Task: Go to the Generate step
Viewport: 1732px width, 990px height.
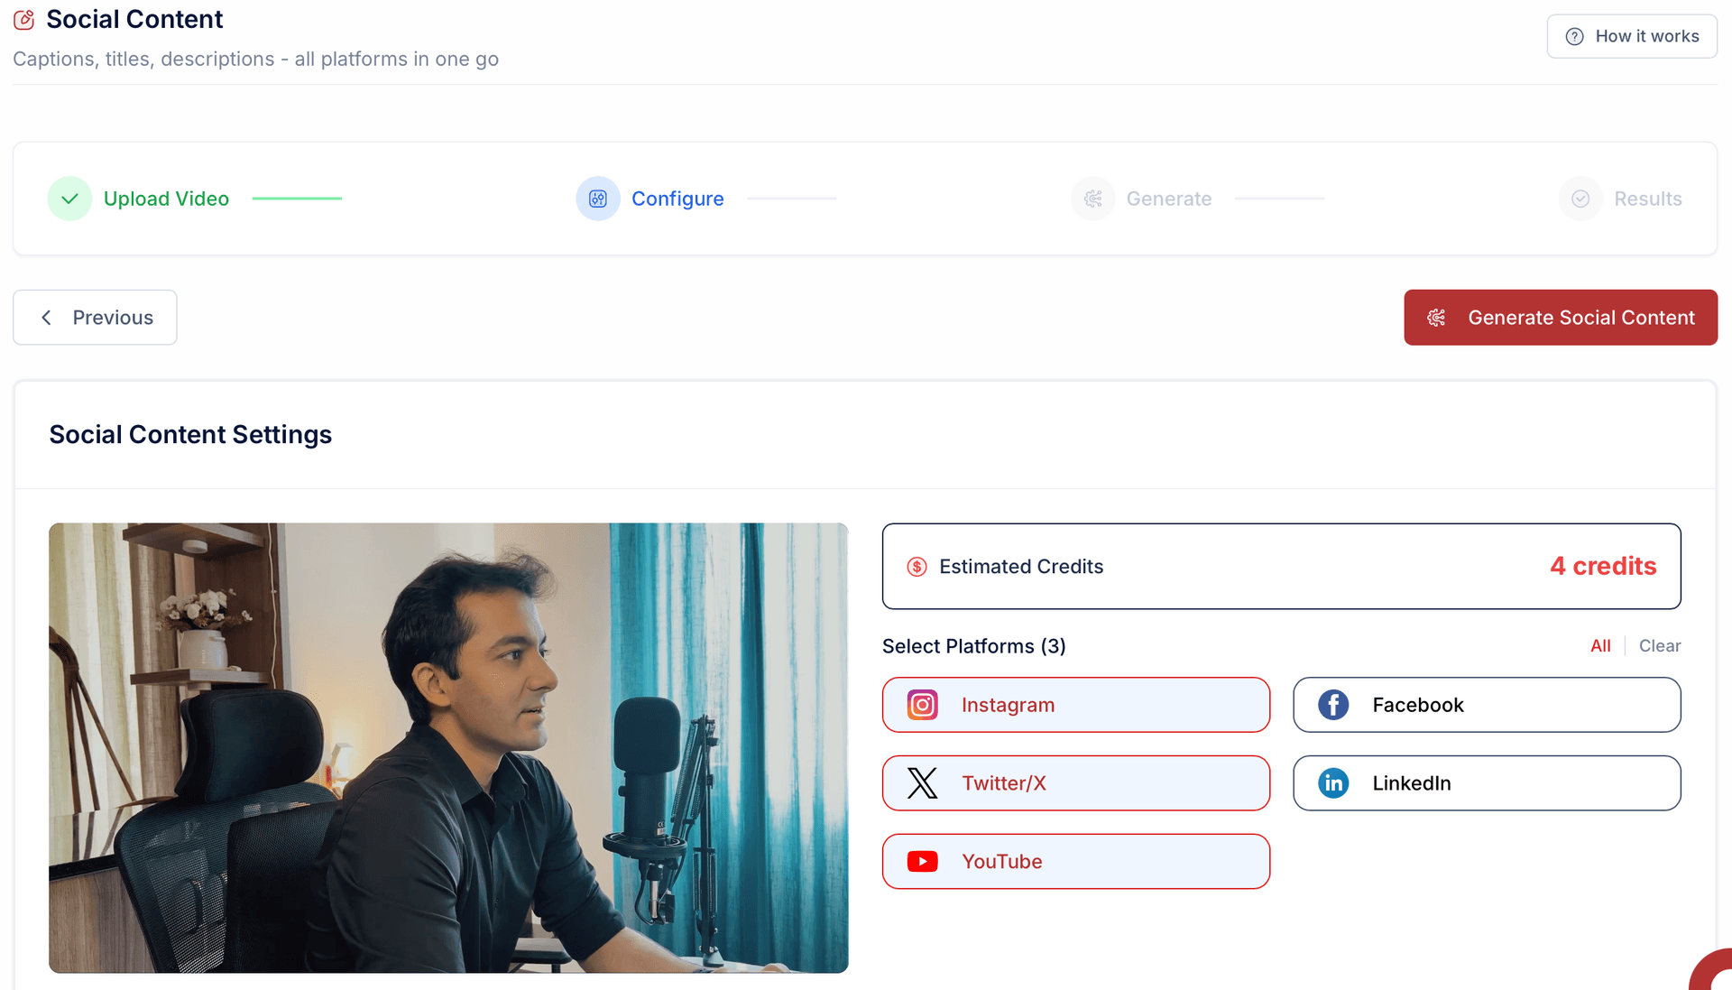Action: [x=1167, y=199]
